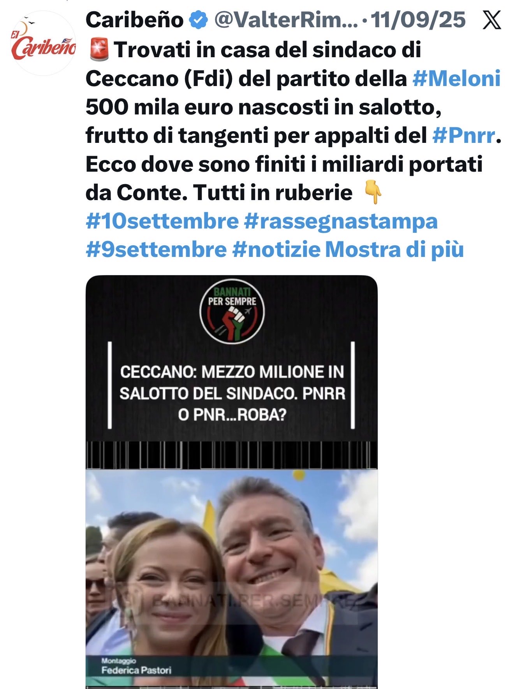Click the X logo icon
This screenshot has height=689, width=514.
tap(492, 20)
